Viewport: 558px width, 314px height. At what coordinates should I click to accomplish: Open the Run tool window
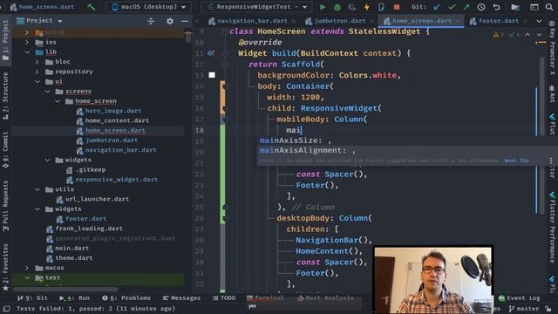coord(75,298)
